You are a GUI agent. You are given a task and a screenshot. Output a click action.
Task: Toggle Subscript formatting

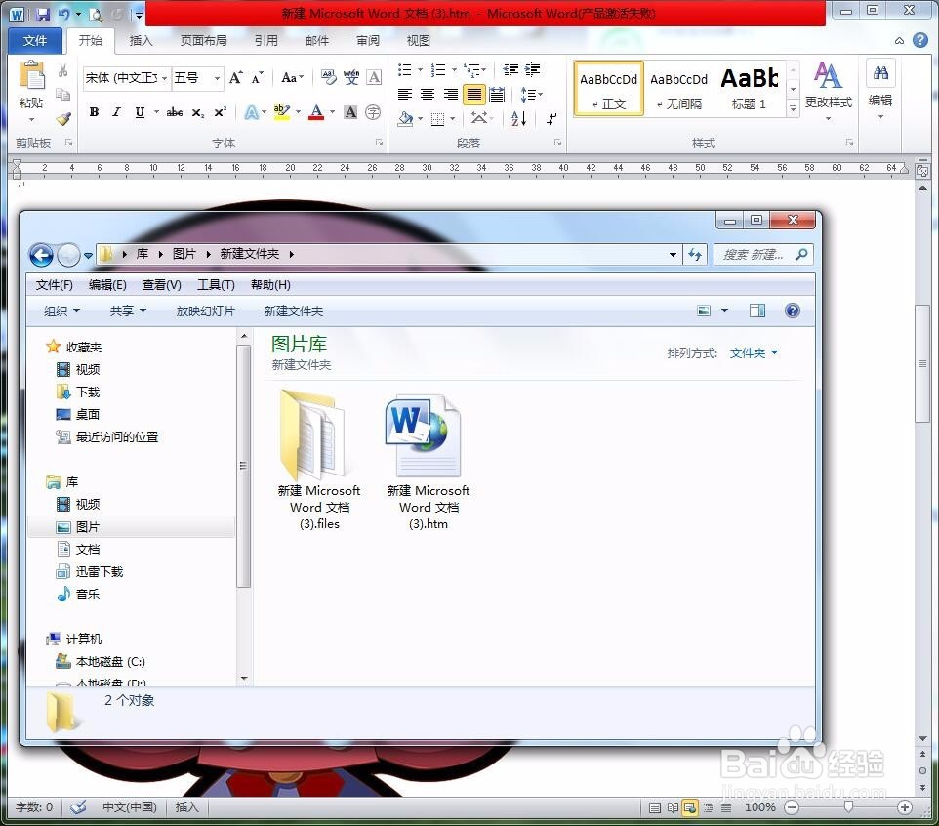198,112
